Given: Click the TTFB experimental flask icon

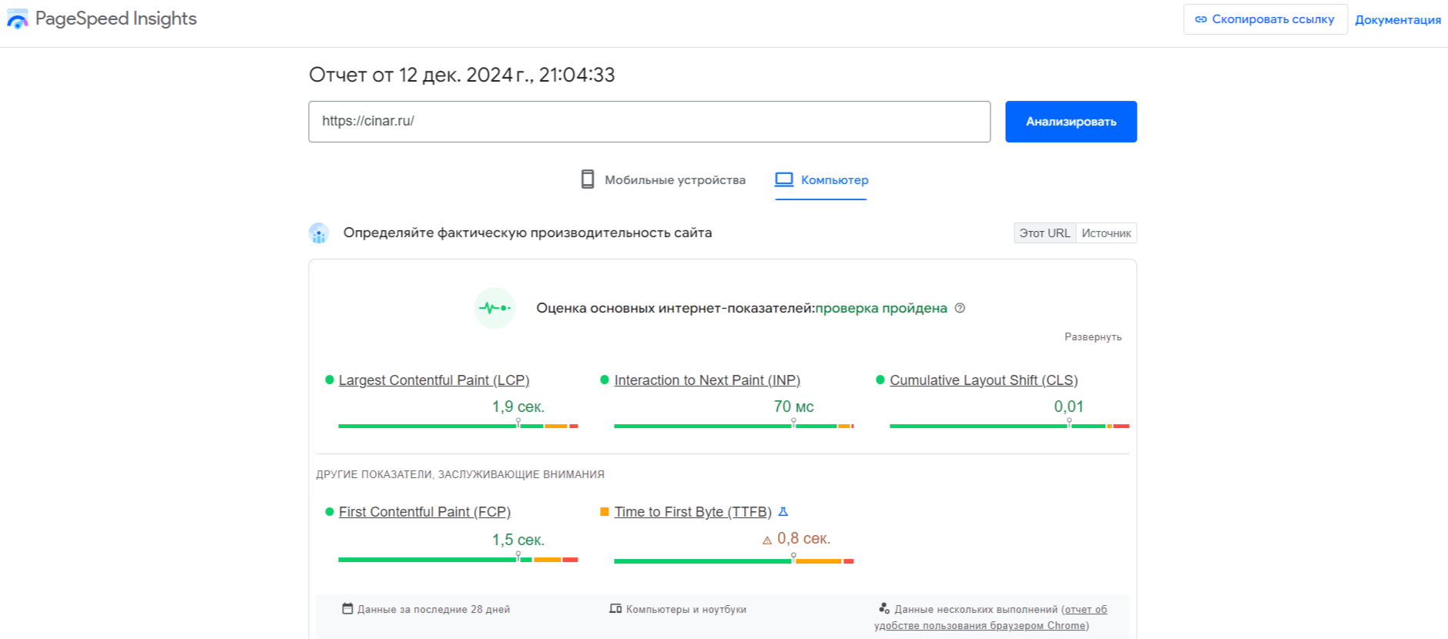Looking at the screenshot, I should point(783,511).
